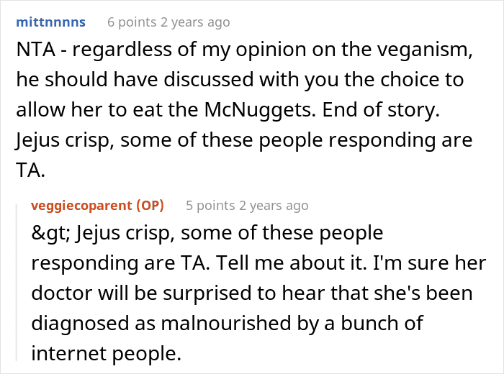
Task: Collapse the reply via the gray thread line
Action: (17, 283)
